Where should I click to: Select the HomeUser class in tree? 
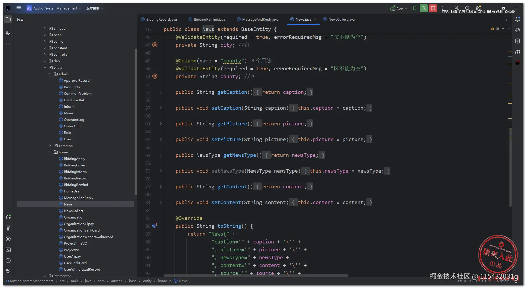click(x=72, y=191)
